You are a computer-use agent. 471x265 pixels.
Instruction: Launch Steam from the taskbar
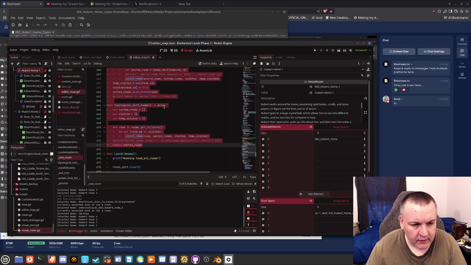[x=96, y=260]
